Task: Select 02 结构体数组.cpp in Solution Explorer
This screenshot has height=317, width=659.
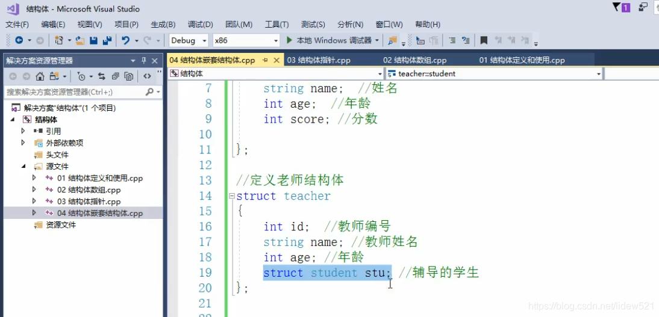Action: point(89,190)
